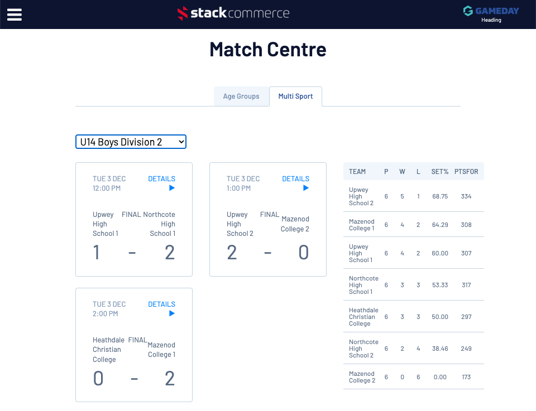This screenshot has width=536, height=411.
Task: Switch to the Age Groups tab
Action: point(241,96)
